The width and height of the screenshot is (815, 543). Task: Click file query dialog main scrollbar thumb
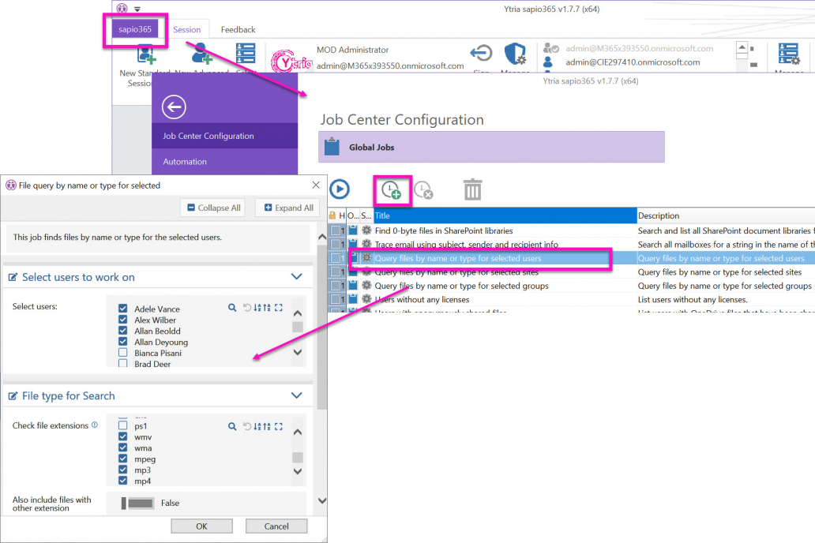tap(321, 328)
